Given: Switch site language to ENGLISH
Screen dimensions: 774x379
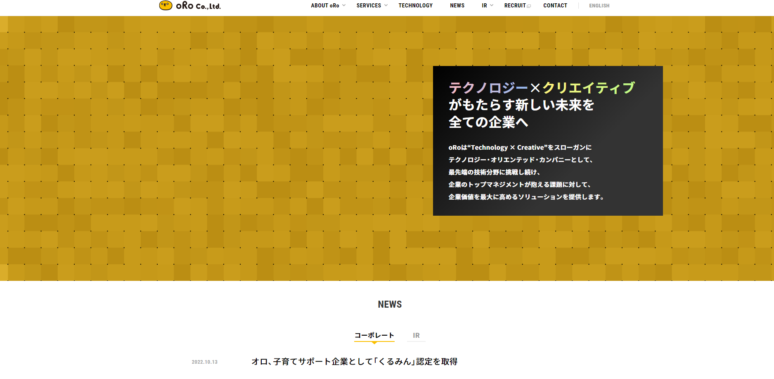Looking at the screenshot, I should (x=599, y=6).
